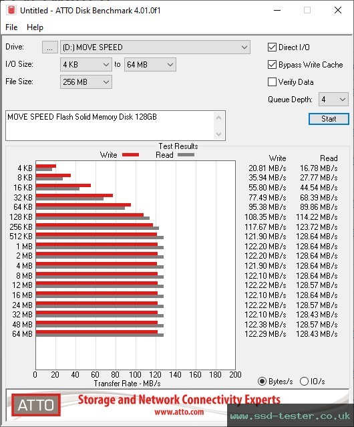
Task: Click the red Write legend swatch
Action: (x=131, y=154)
